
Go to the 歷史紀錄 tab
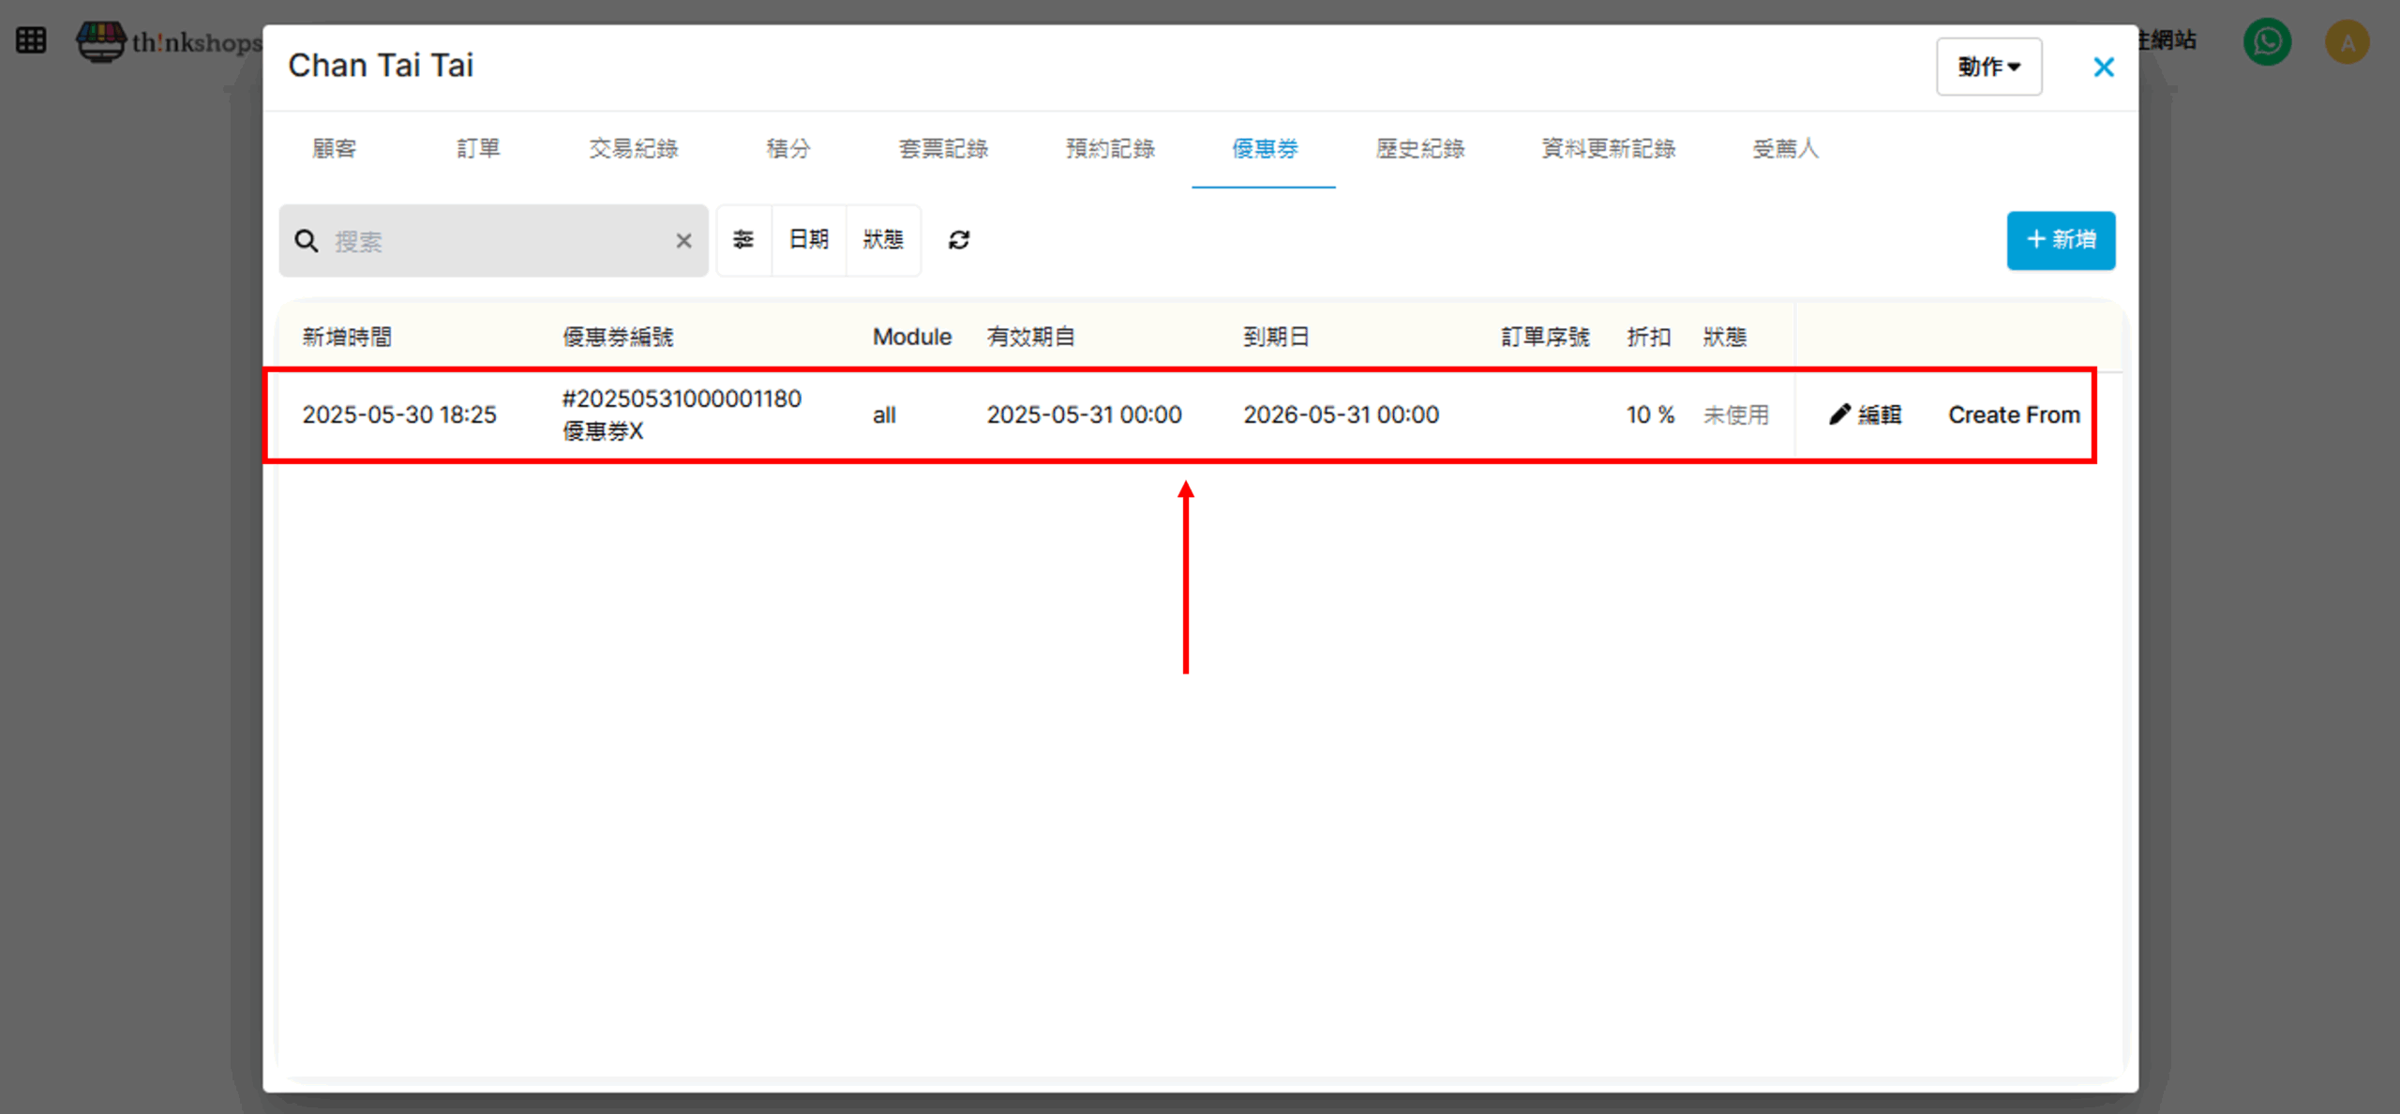[1419, 148]
